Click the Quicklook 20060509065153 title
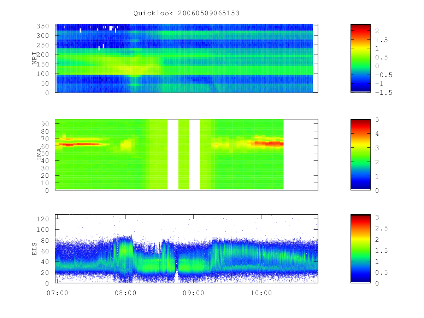Viewport: 424px width, 318px height. coord(187,13)
